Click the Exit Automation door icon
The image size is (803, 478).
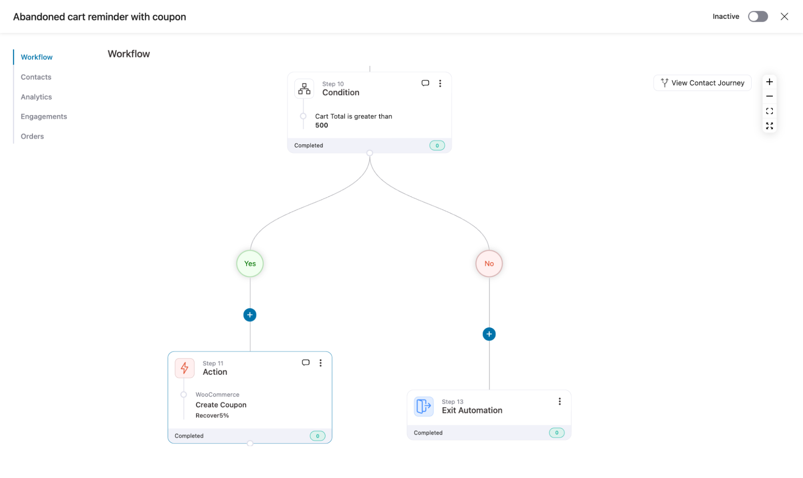click(x=424, y=407)
